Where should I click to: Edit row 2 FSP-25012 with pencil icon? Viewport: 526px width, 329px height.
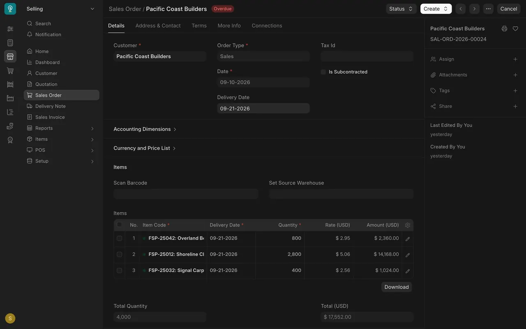tap(408, 255)
